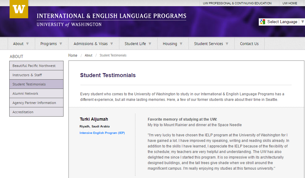305x178 pixels.
Task: Click the University of Washington subtitle
Action: [x=69, y=24]
